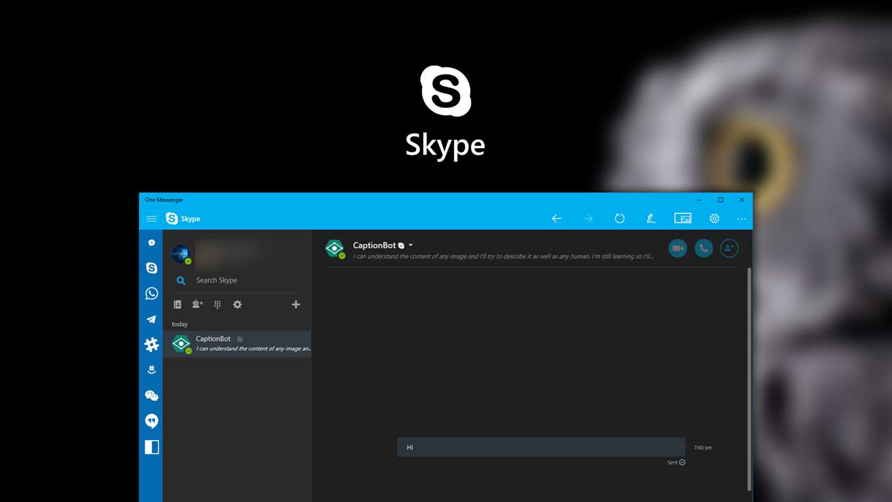Screen dimensions: 892x502
Task: Select the sent "HI" message bubble
Action: pyautogui.click(x=541, y=447)
